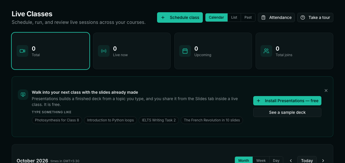The width and height of the screenshot is (345, 163).
Task: Pick The French Revolution in 10 slides chip
Action: (x=212, y=120)
